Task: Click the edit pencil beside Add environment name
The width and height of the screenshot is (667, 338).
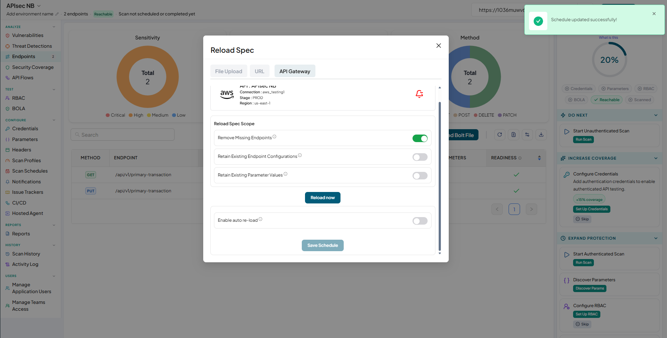Action: (57, 14)
